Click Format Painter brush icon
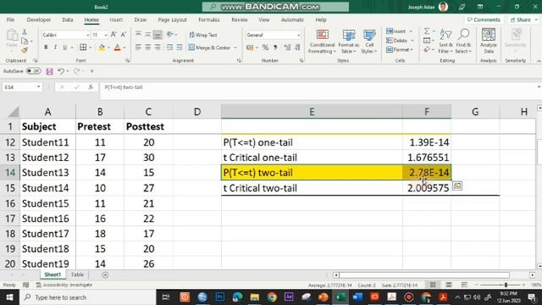The height and width of the screenshot is (305, 542). pos(25,51)
